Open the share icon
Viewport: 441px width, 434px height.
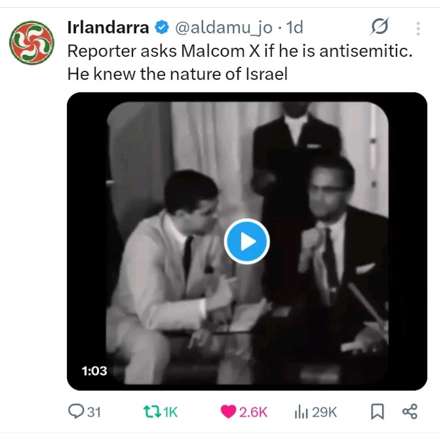click(x=410, y=412)
